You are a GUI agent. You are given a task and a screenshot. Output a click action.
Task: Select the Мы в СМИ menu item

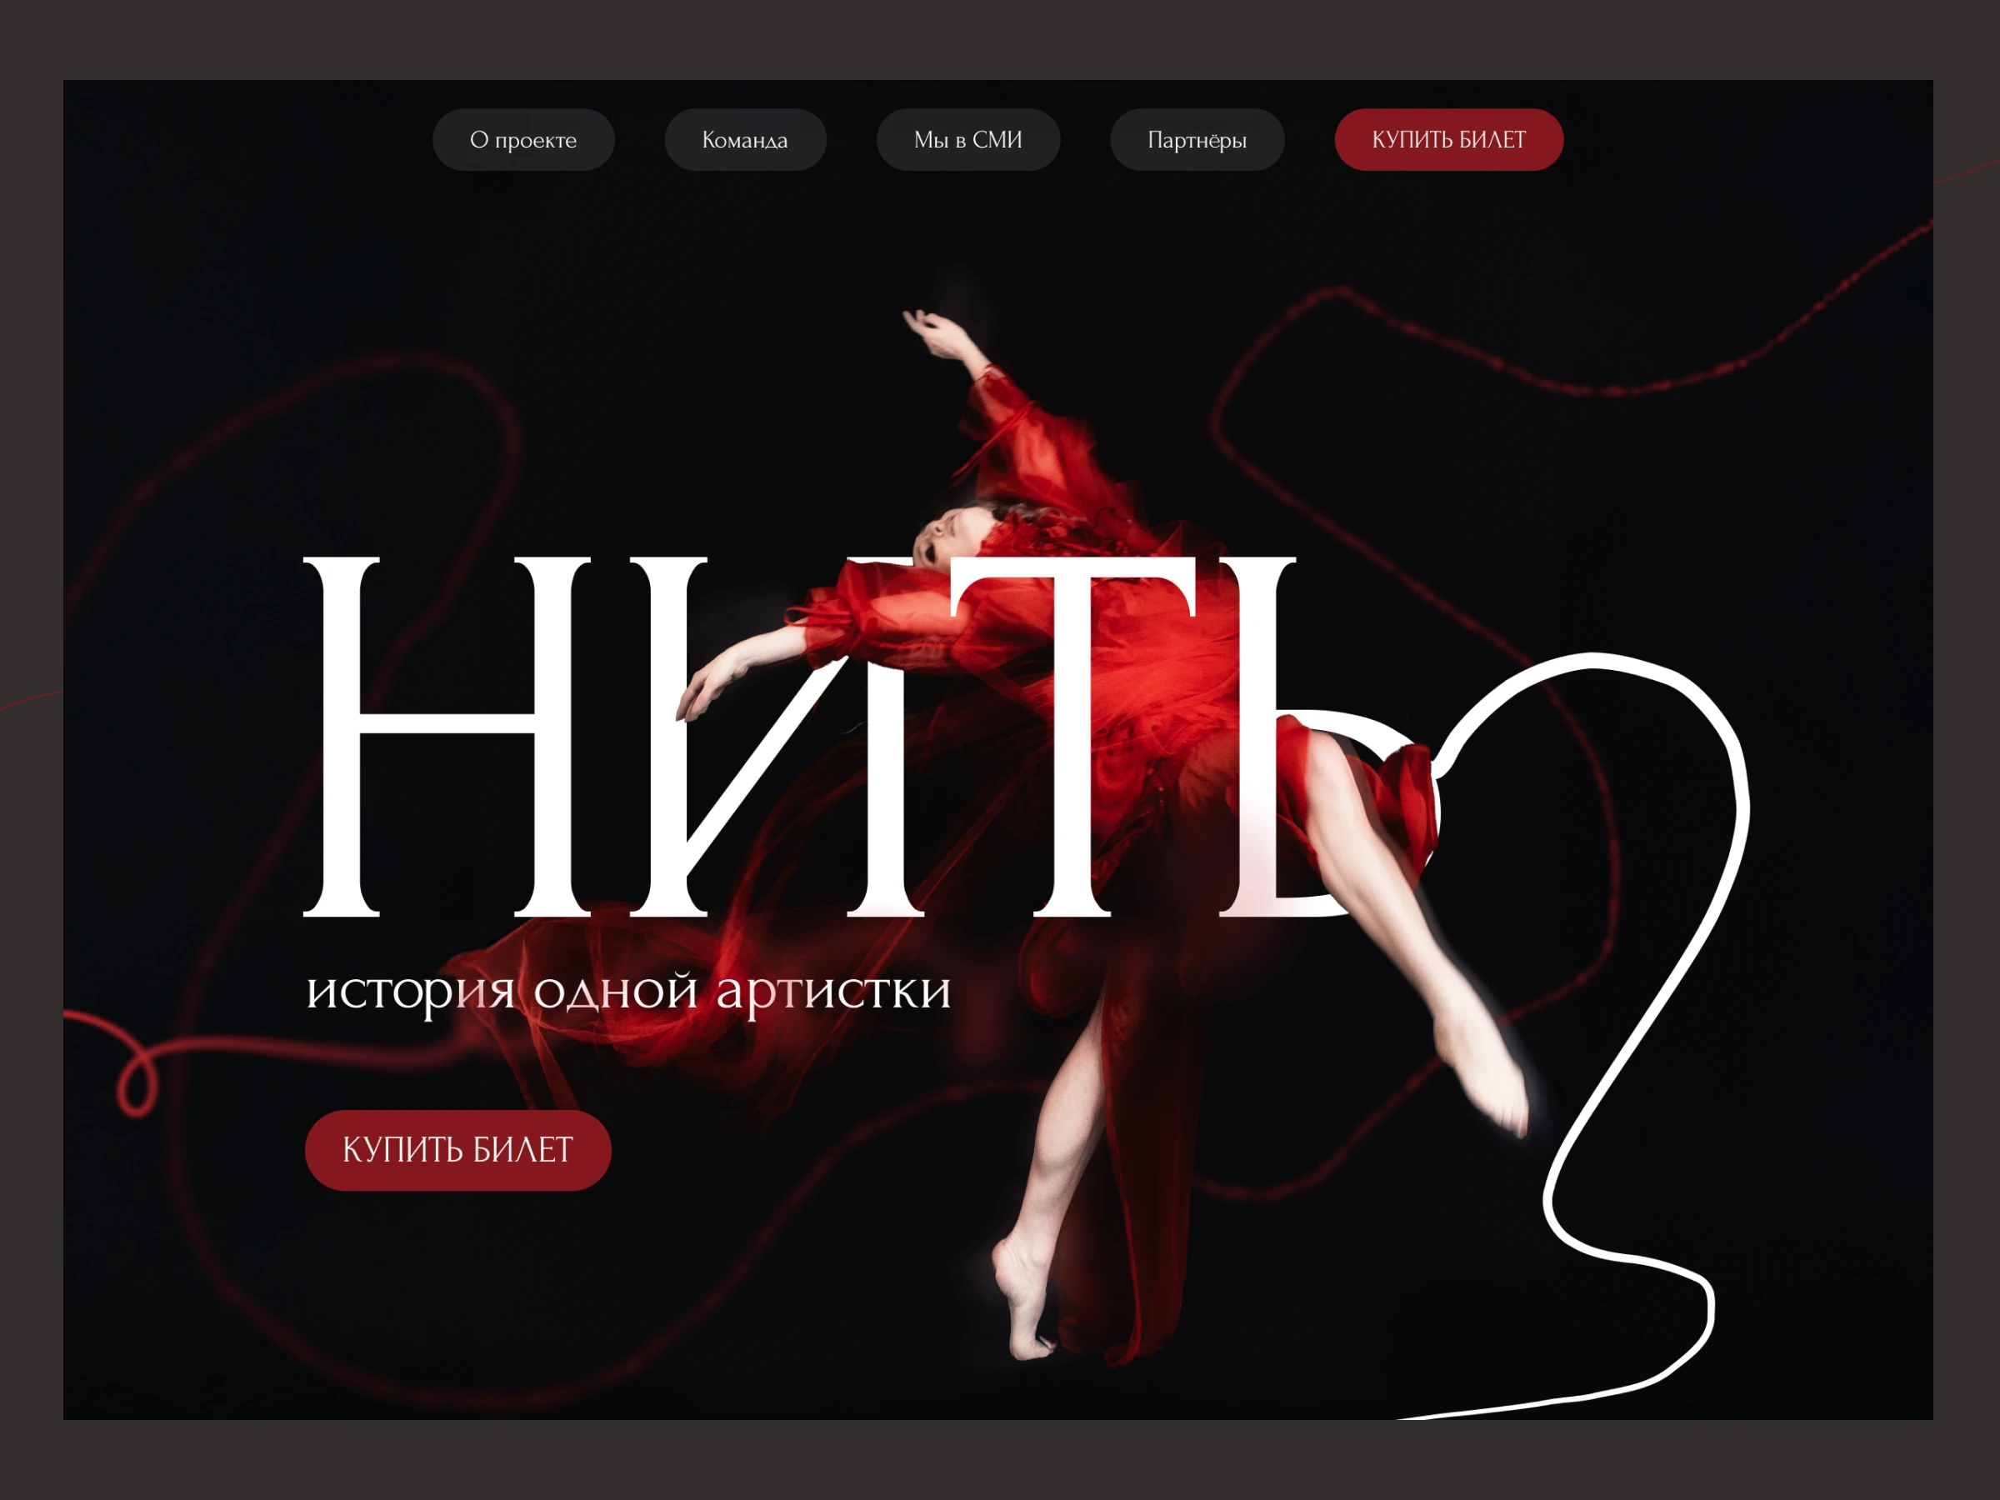(x=967, y=140)
